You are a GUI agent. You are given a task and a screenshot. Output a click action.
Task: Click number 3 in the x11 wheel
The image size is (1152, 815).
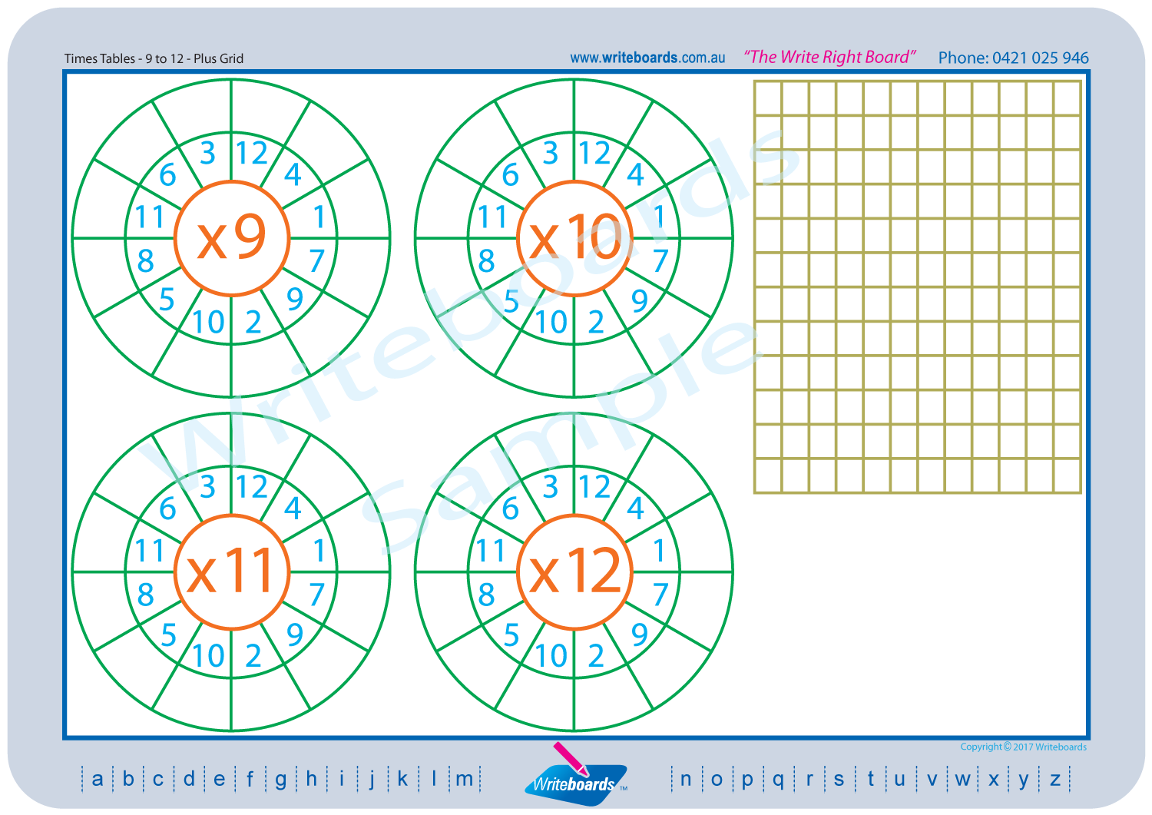(208, 487)
